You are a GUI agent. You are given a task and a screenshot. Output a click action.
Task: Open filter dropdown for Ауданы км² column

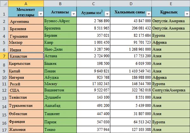107,14
